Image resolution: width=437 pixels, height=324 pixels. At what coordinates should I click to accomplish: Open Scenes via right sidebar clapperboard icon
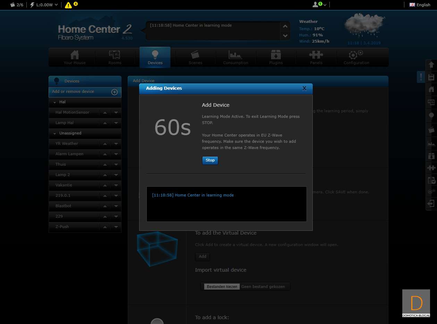point(431,130)
